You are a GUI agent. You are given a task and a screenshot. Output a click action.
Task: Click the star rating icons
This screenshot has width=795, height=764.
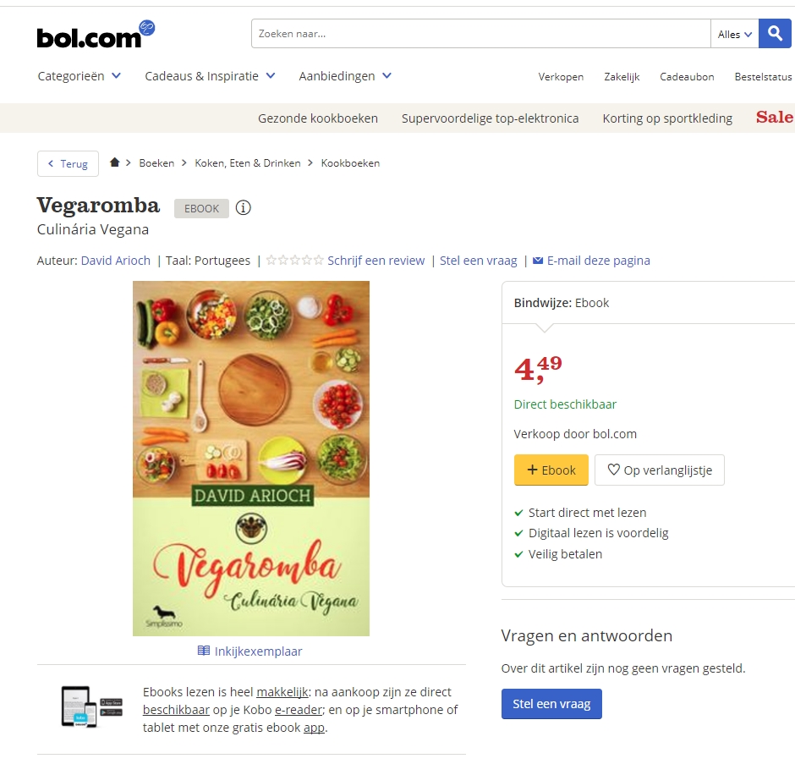pyautogui.click(x=295, y=261)
